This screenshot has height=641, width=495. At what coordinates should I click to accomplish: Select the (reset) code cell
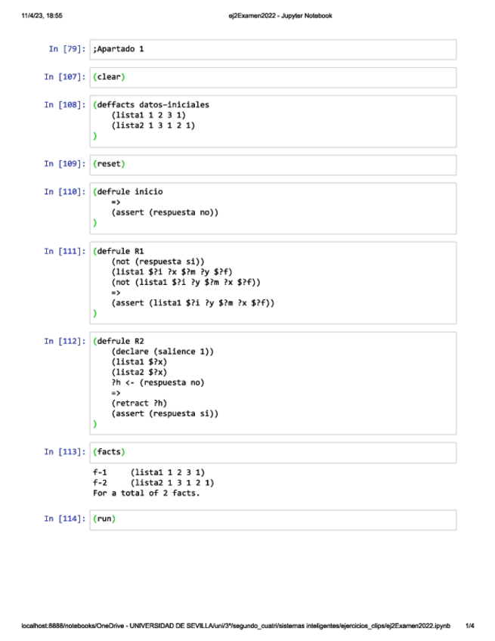(x=273, y=165)
